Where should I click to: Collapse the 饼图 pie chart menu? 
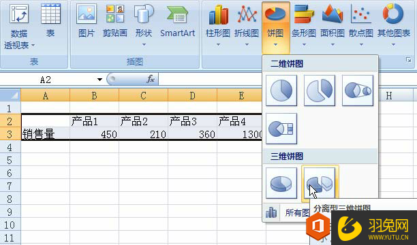tap(275, 28)
